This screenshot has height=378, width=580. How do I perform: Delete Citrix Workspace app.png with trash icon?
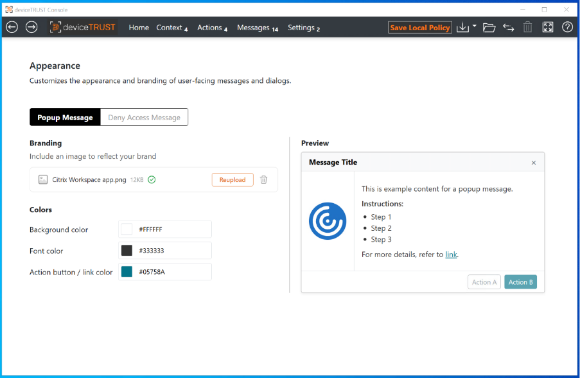coord(263,179)
